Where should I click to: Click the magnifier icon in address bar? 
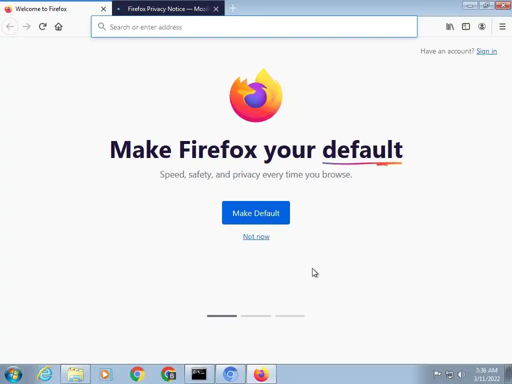(x=102, y=27)
